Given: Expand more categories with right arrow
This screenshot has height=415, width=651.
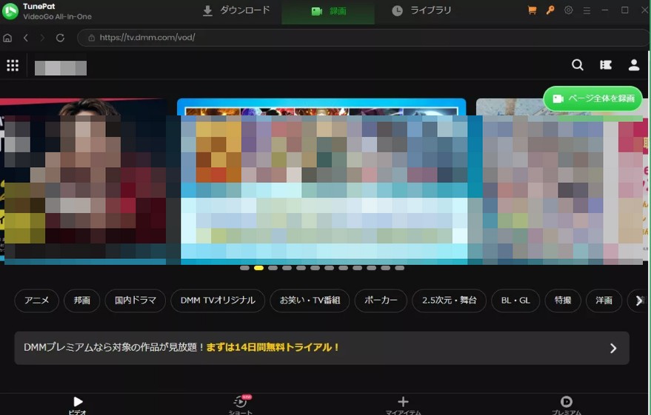Looking at the screenshot, I should point(638,300).
